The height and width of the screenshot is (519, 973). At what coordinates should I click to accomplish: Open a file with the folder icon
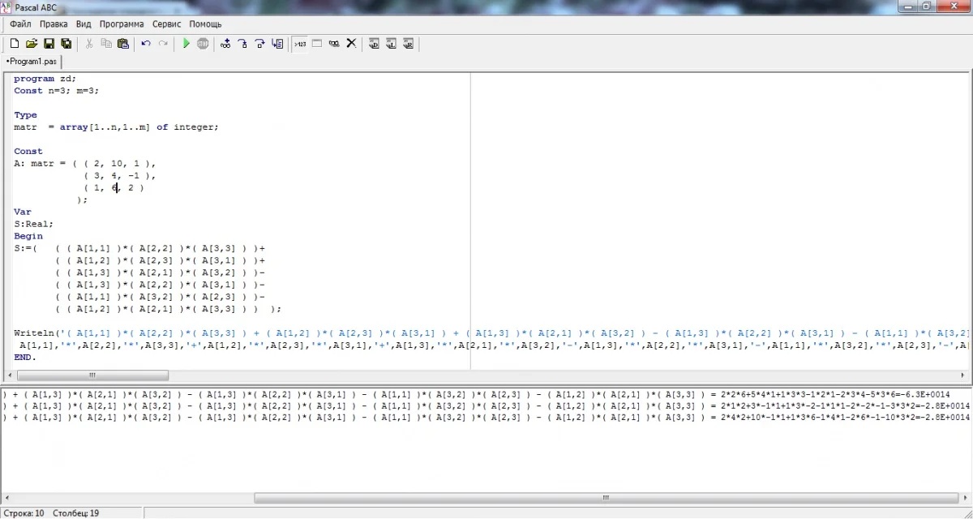pyautogui.click(x=32, y=44)
